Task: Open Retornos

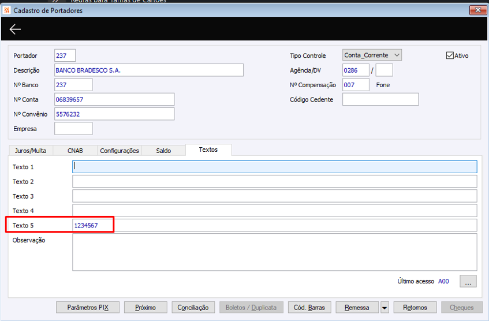Action: tap(415, 308)
